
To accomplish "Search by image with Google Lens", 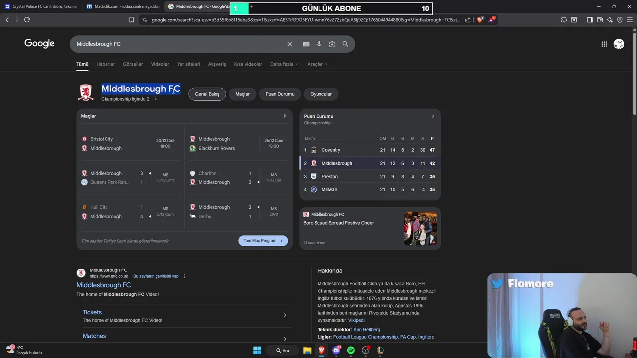I will pos(332,44).
